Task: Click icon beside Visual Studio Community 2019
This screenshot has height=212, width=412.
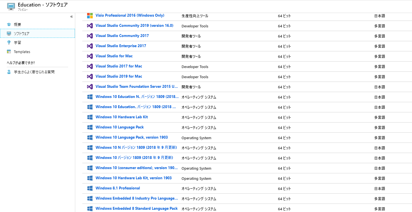Action: tap(90, 26)
